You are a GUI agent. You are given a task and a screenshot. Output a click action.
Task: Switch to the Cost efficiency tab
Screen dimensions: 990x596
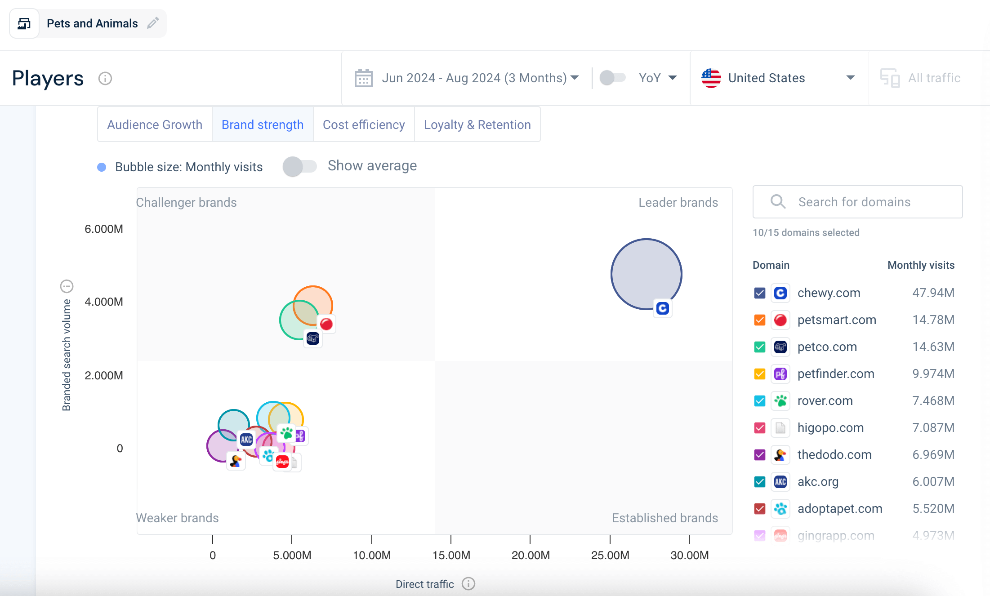pyautogui.click(x=364, y=125)
